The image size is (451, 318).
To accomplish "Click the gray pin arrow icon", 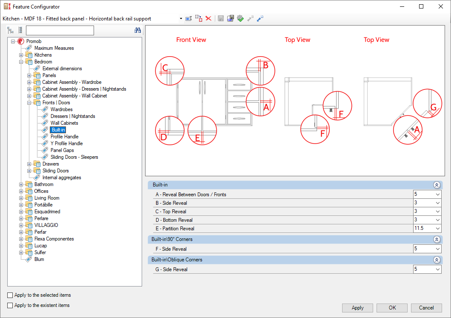I will tap(250, 19).
